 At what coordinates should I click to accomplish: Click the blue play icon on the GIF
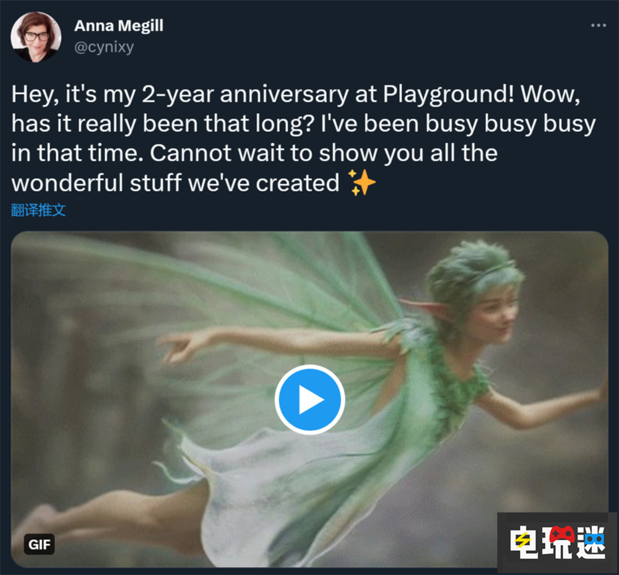pyautogui.click(x=309, y=399)
